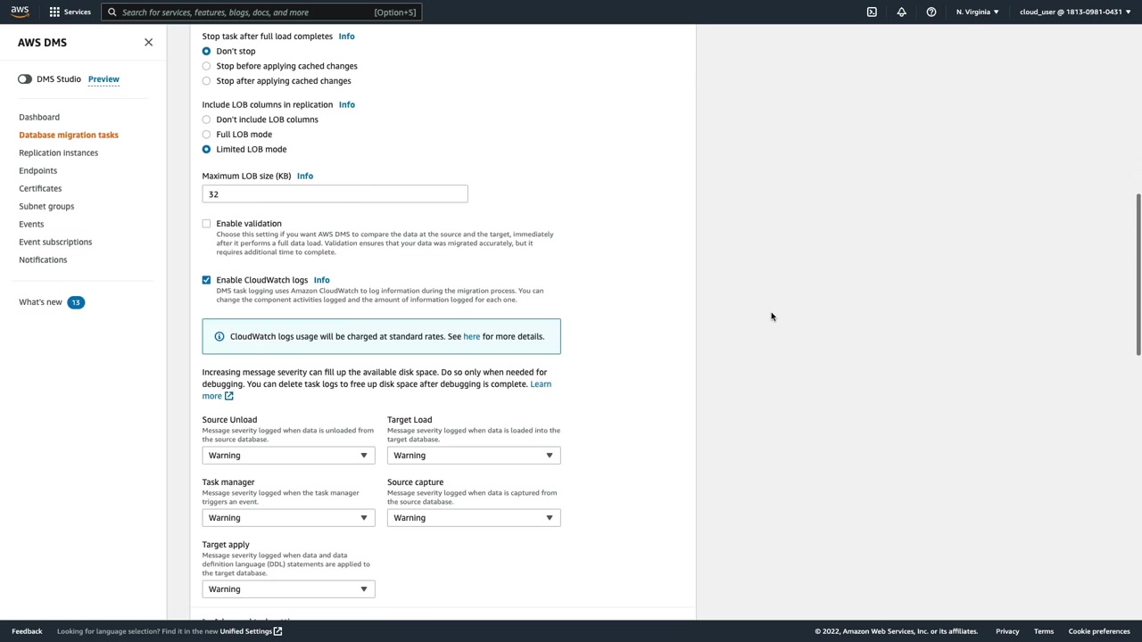The height and width of the screenshot is (642, 1142).
Task: Open the Services grid menu
Action: point(70,12)
